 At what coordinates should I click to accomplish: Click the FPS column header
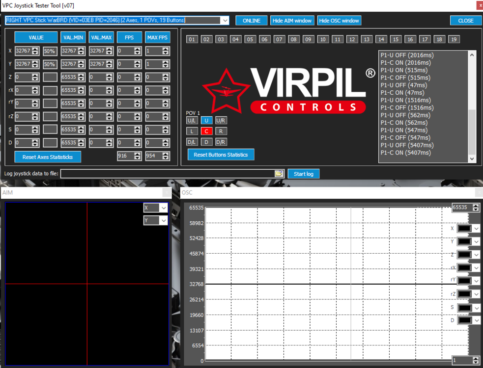click(129, 38)
